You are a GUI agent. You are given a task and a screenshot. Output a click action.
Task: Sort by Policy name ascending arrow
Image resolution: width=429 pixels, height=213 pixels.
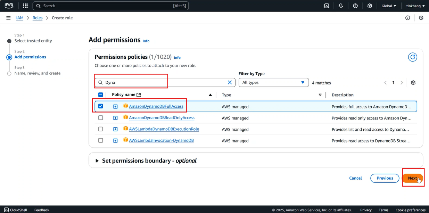(210, 95)
